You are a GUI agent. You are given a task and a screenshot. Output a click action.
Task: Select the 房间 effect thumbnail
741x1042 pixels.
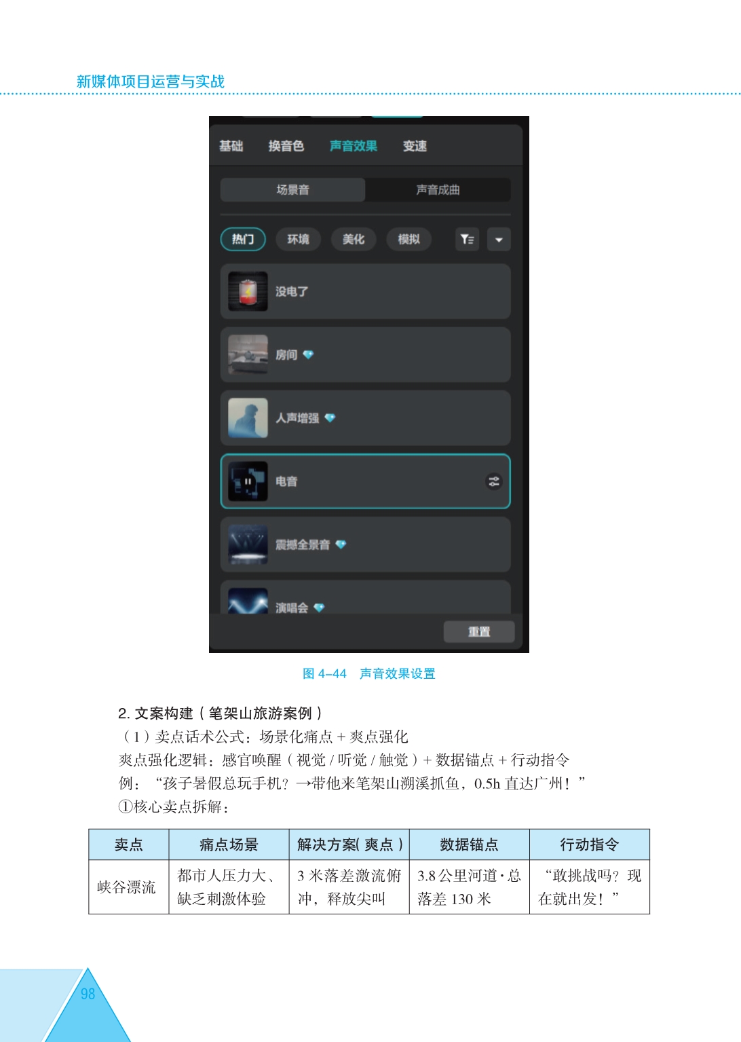click(248, 354)
